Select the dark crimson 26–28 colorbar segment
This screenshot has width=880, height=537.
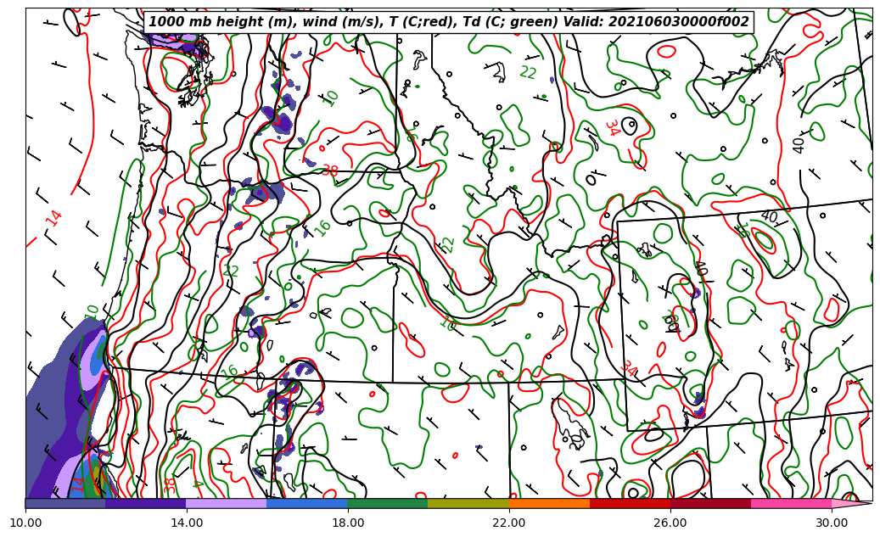(x=710, y=503)
